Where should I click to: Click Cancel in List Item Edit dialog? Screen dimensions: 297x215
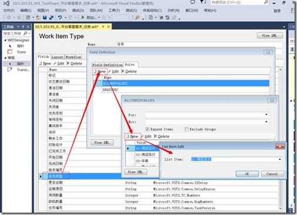[x=272, y=174]
